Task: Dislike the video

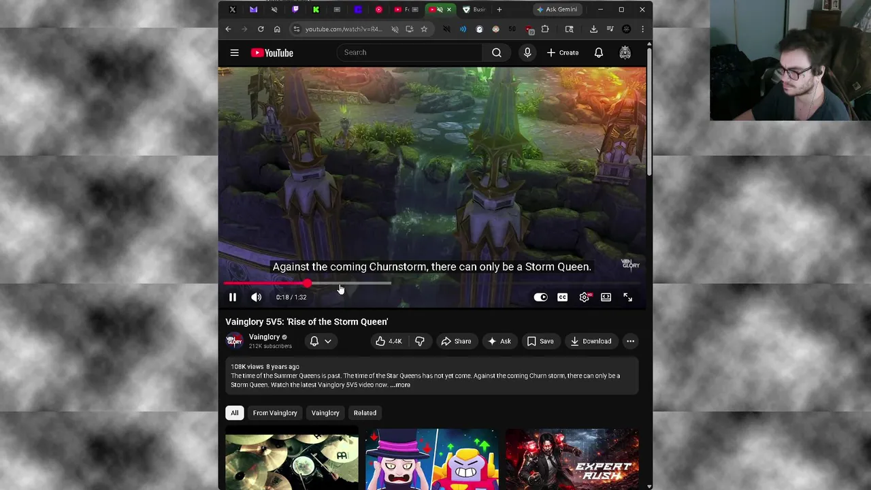Action: click(x=420, y=341)
